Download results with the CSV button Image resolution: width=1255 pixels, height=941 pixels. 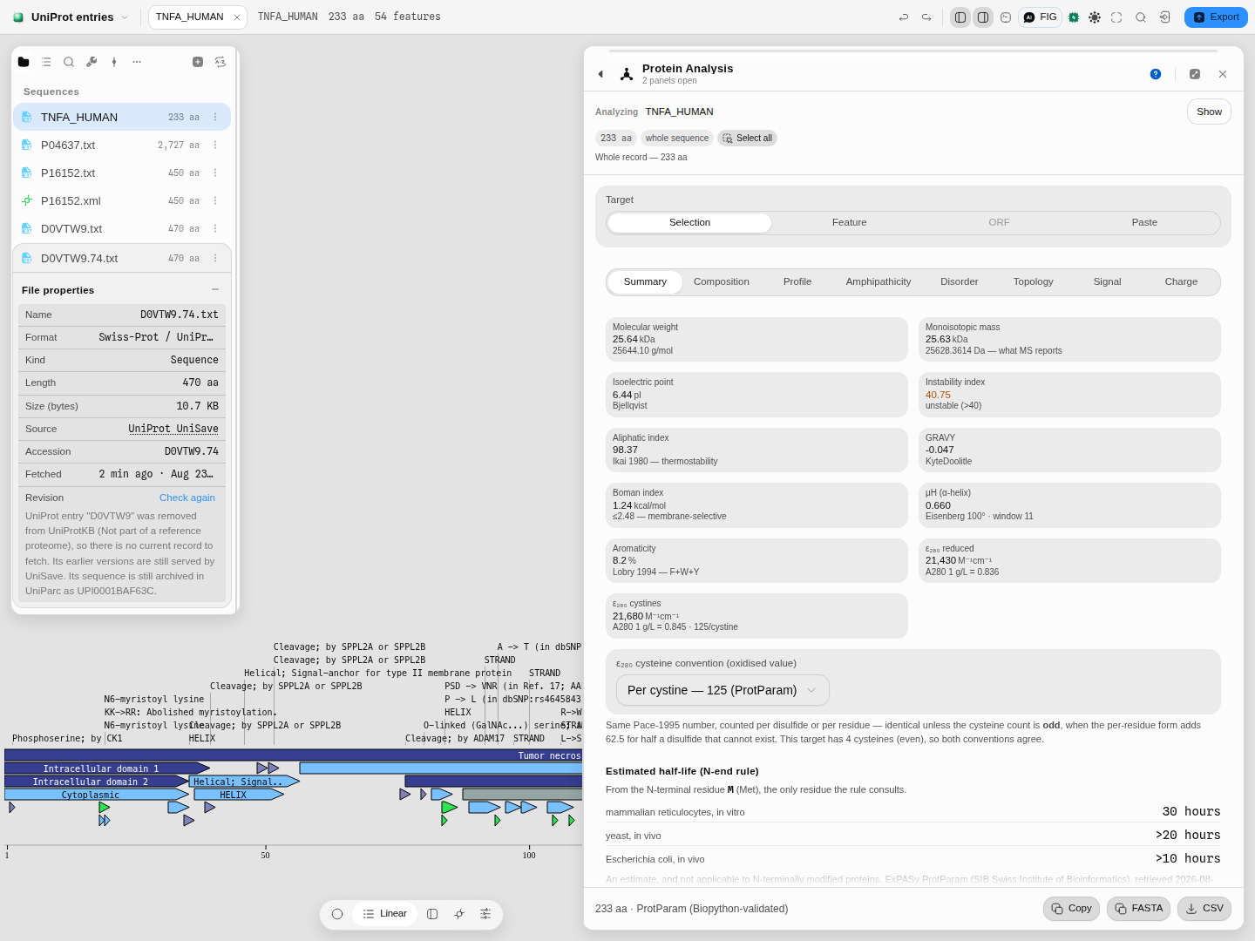pos(1204,909)
